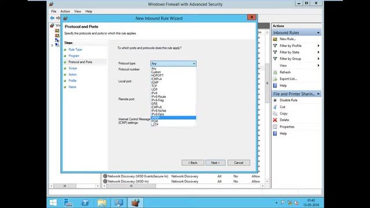The width and height of the screenshot is (370, 208).
Task: Expand the View submenu arrow
Action: [x=319, y=65]
